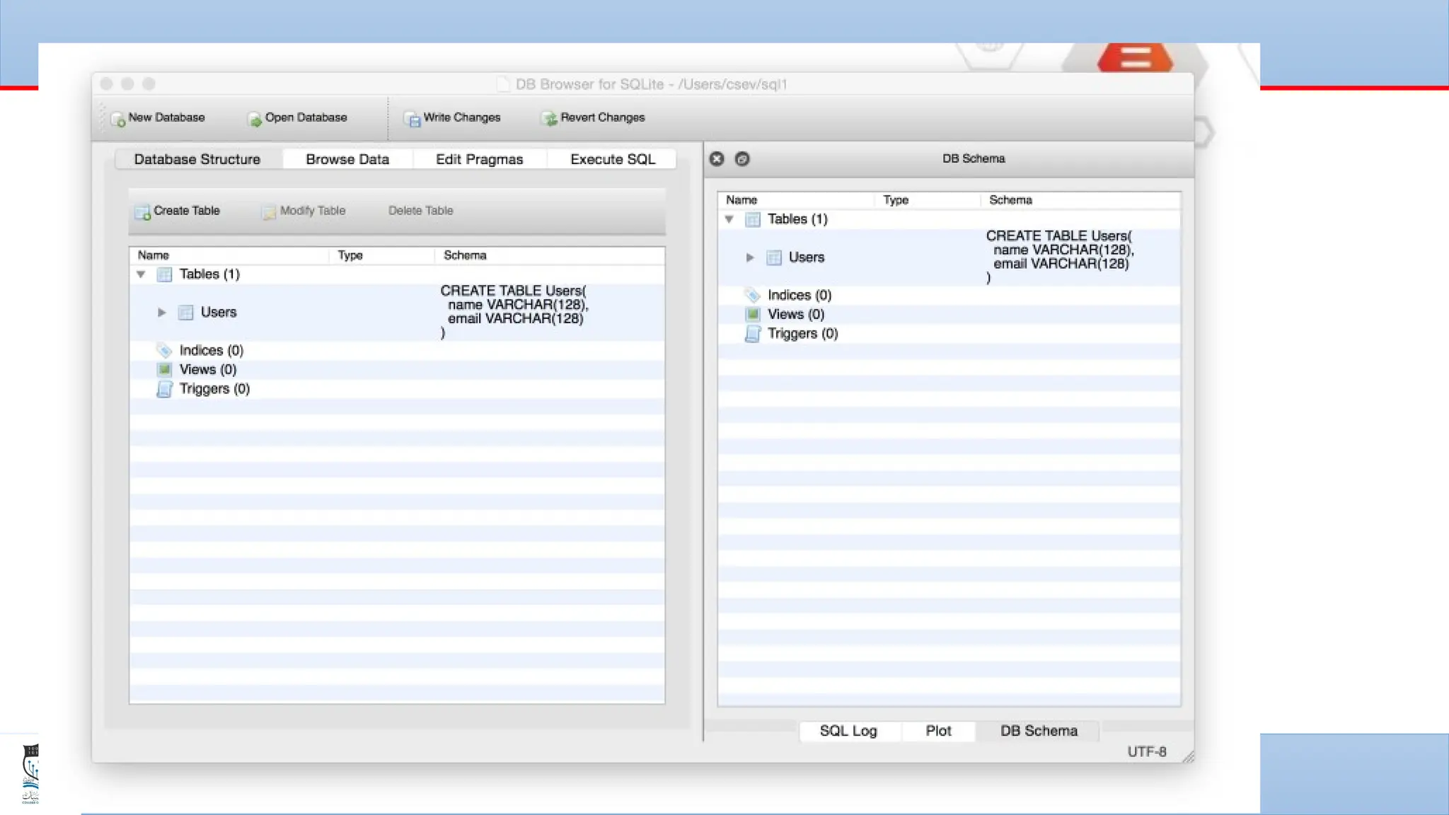The height and width of the screenshot is (815, 1449).
Task: Expand Users node in DB Schema panel
Action: point(750,258)
